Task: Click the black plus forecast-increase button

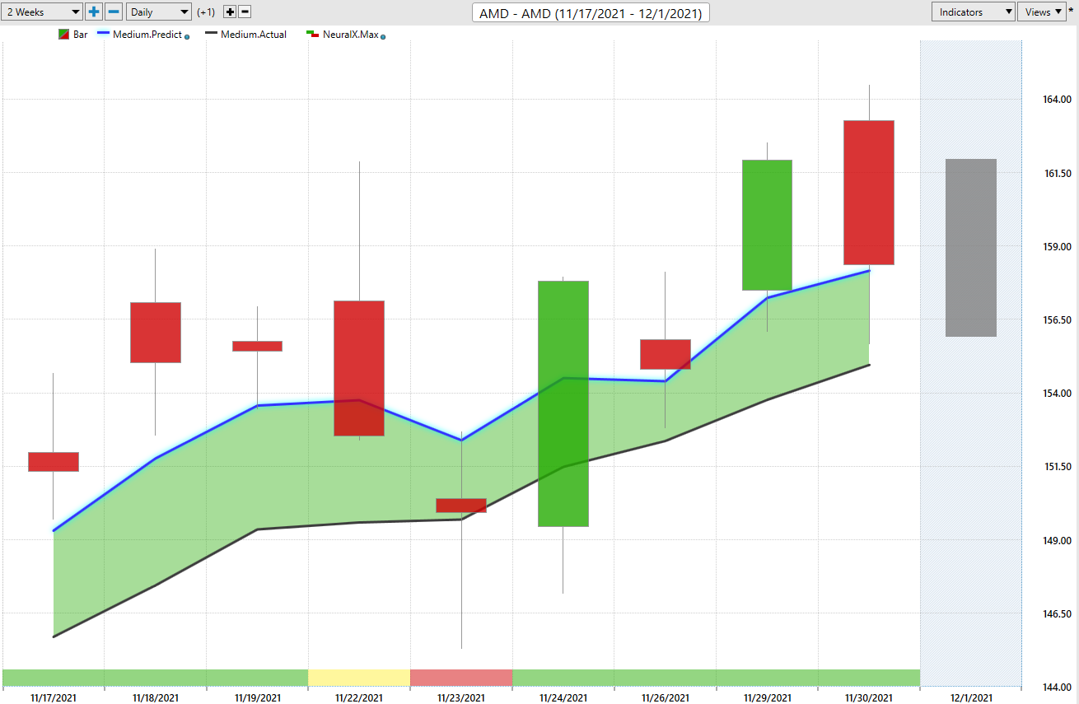Action: pos(230,12)
